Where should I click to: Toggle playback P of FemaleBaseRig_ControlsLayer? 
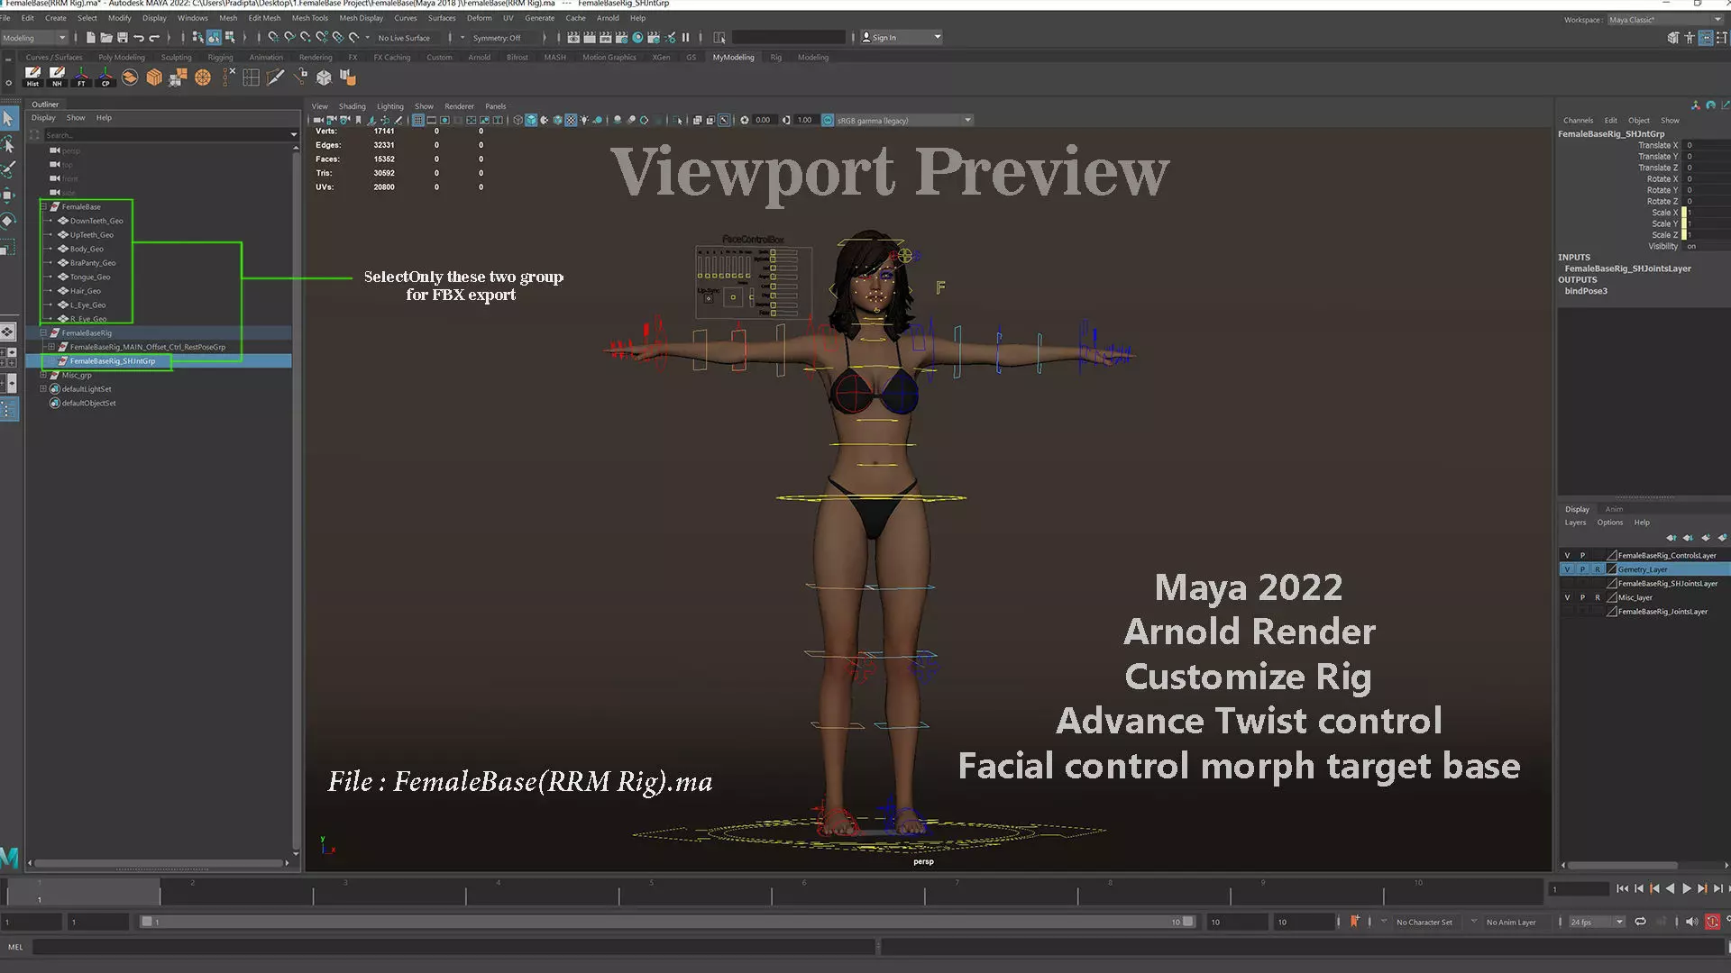[1582, 555]
